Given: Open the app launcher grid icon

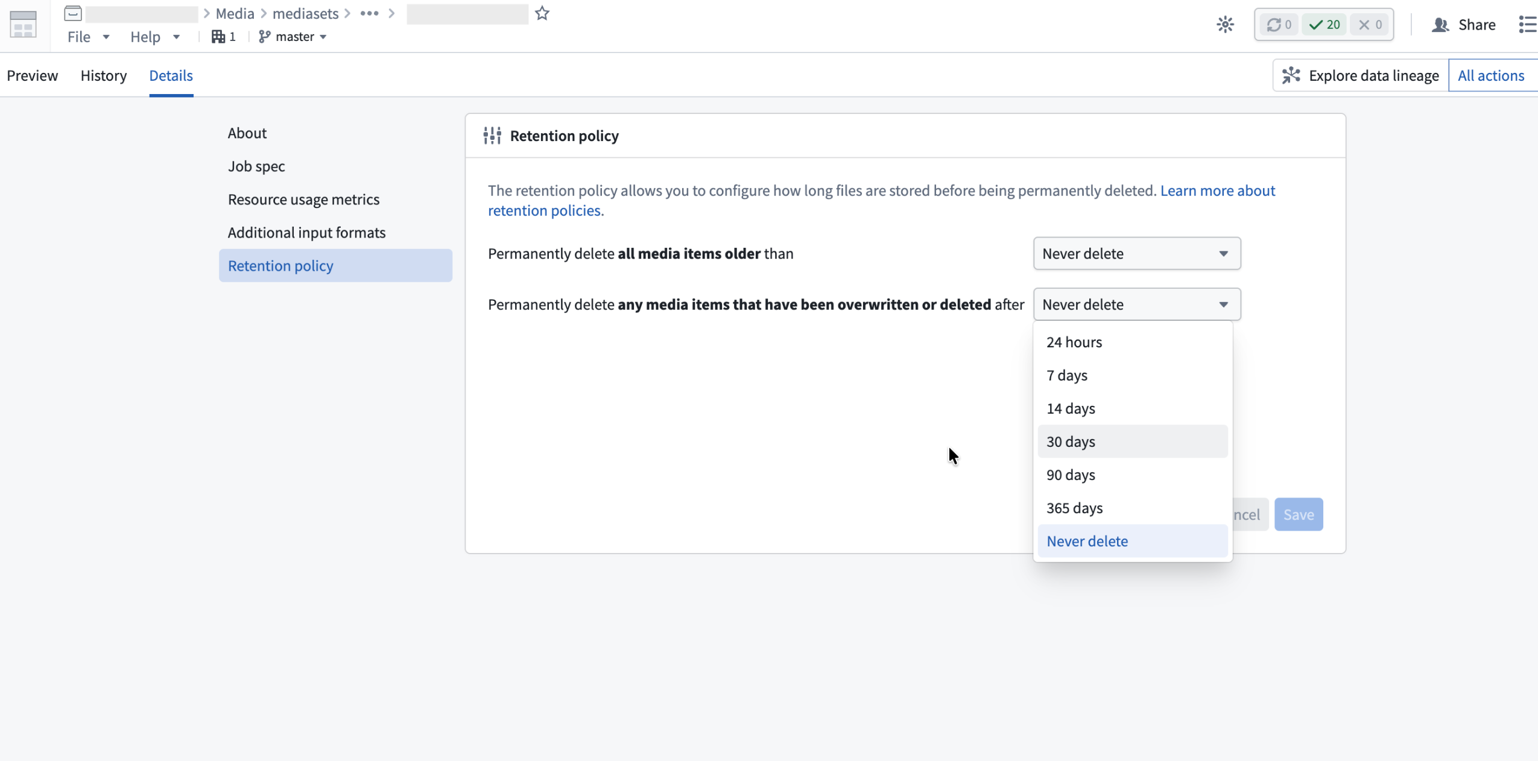Looking at the screenshot, I should (x=22, y=24).
